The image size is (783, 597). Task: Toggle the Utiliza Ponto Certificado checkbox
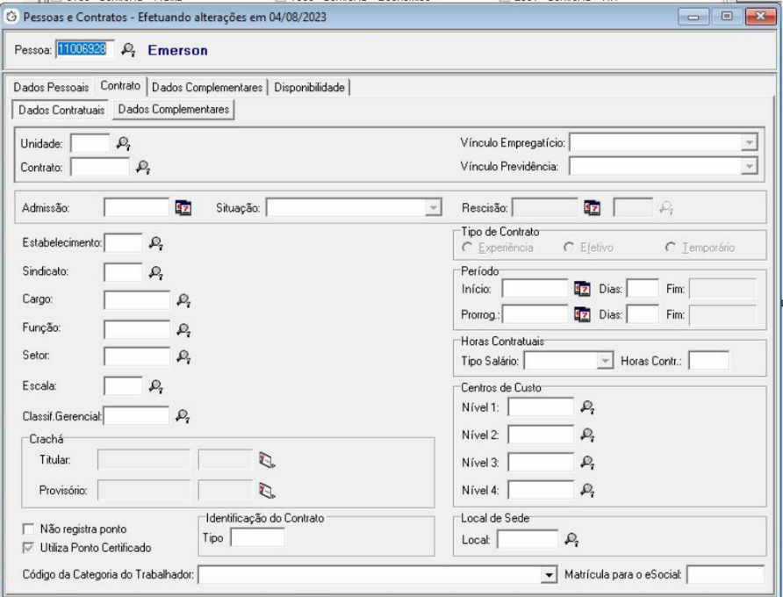pyautogui.click(x=31, y=547)
